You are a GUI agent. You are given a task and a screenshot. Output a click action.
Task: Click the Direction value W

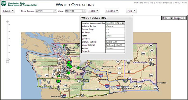[115, 39]
